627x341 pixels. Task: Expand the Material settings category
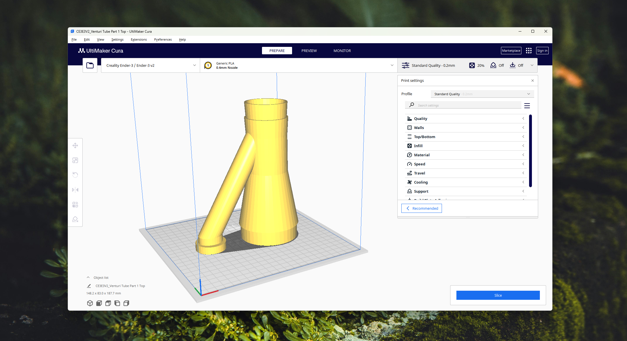coord(466,155)
